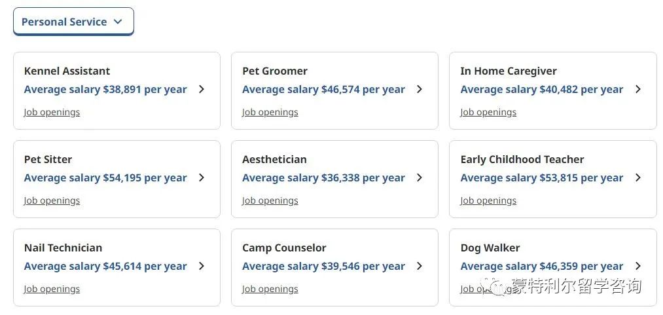Click the chevron next to Pet Sitter salary
This screenshot has width=663, height=315.
[x=202, y=177]
